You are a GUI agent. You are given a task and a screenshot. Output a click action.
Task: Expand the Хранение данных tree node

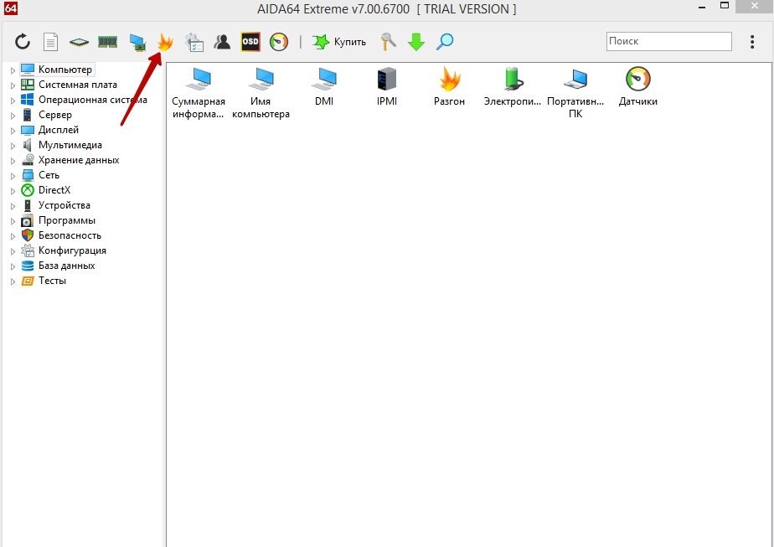click(13, 161)
